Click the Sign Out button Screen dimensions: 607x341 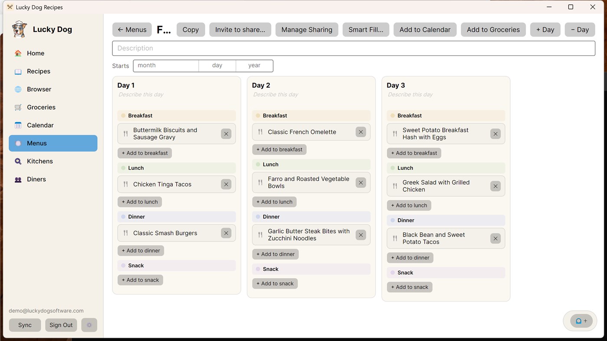coord(61,325)
